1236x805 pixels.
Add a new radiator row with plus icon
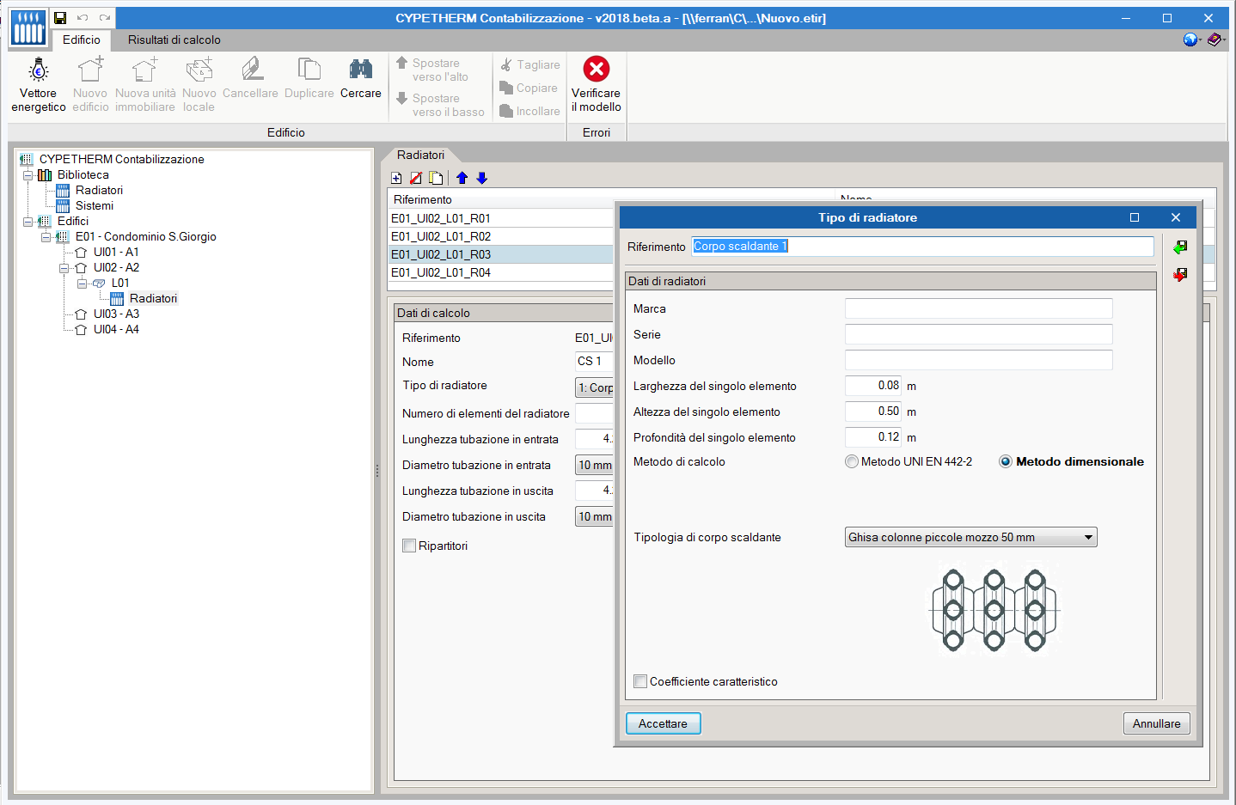click(x=396, y=178)
